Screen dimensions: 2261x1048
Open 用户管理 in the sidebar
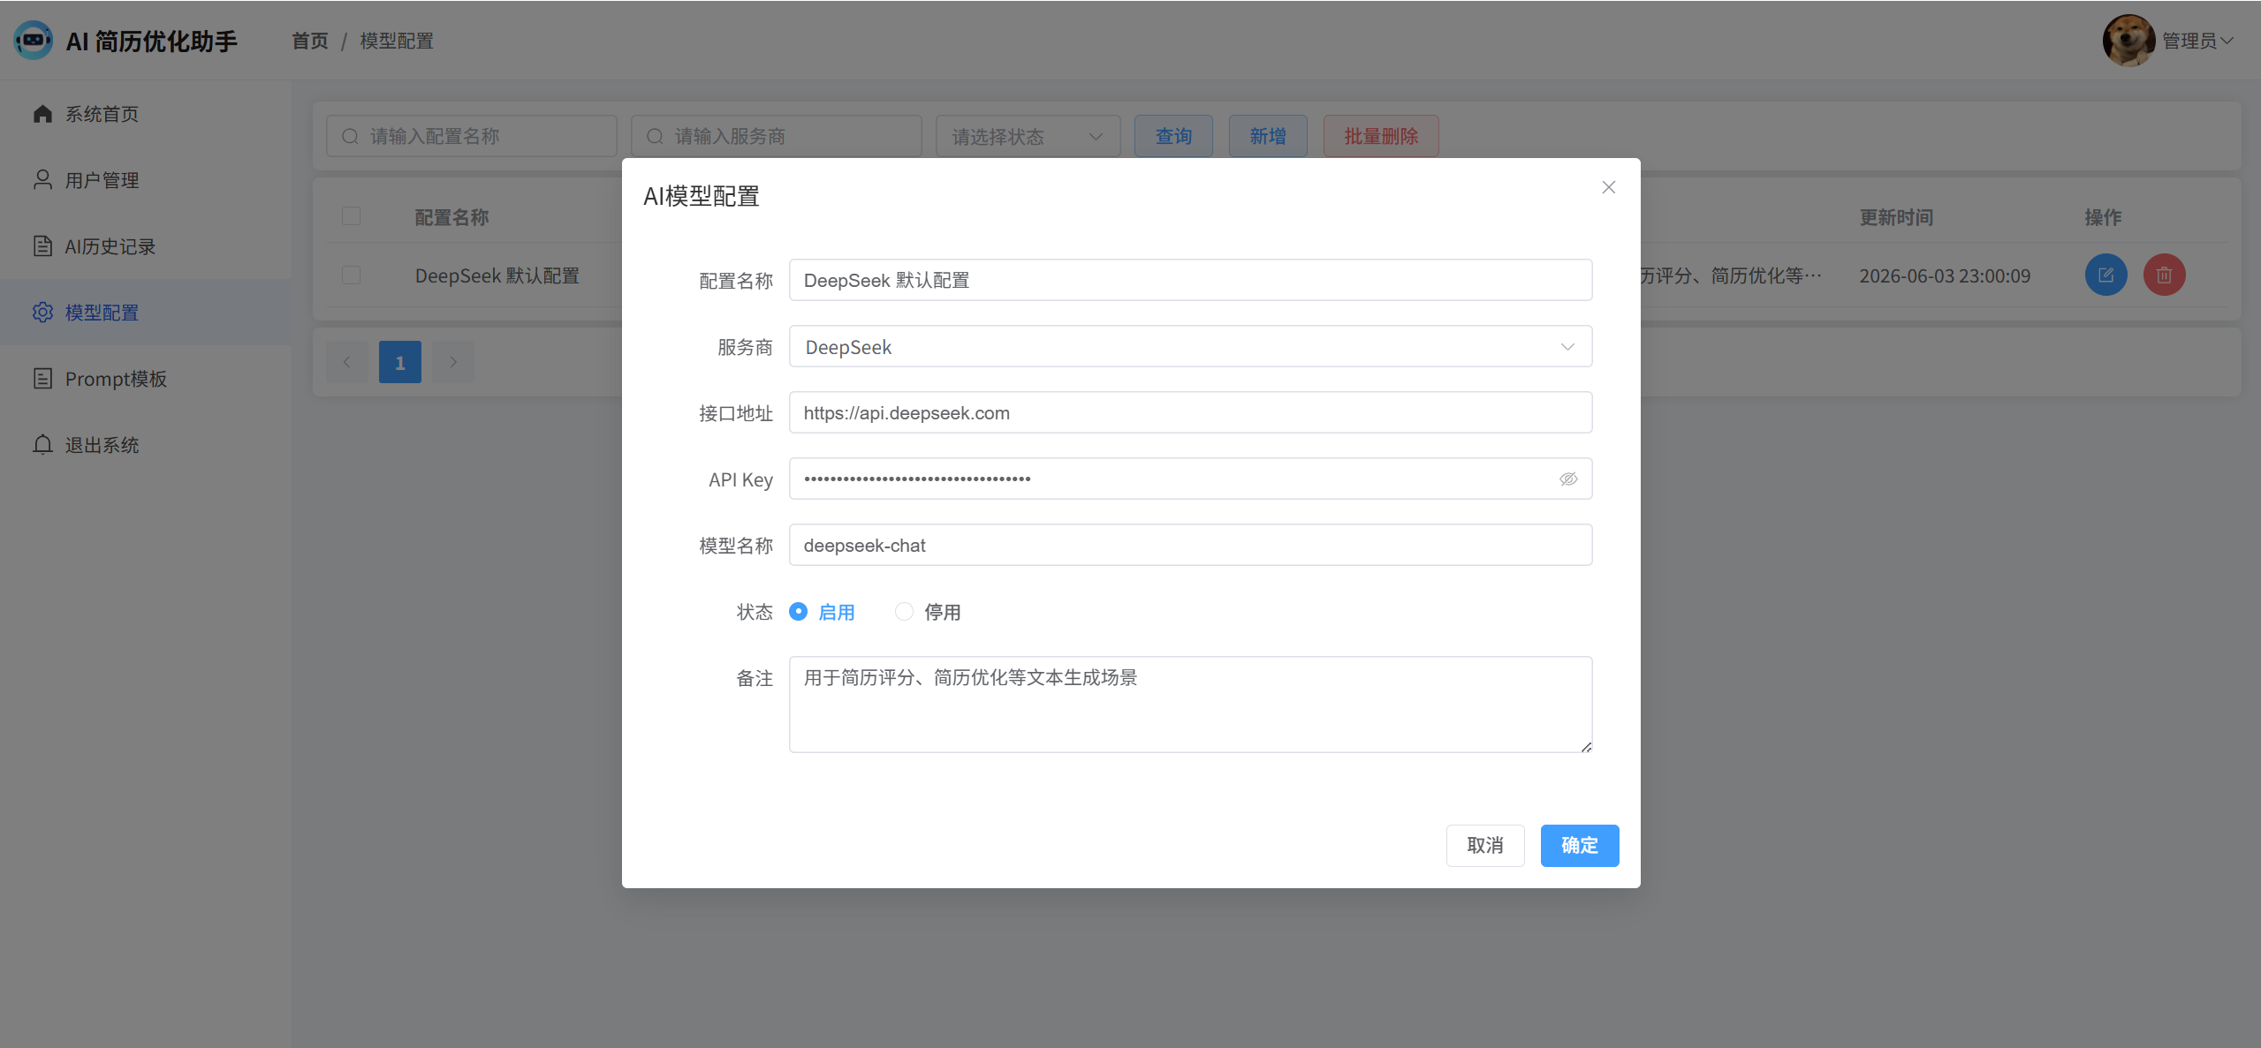click(146, 180)
